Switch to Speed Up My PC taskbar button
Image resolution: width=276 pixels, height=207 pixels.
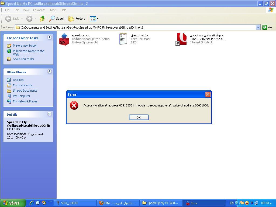click(161, 203)
